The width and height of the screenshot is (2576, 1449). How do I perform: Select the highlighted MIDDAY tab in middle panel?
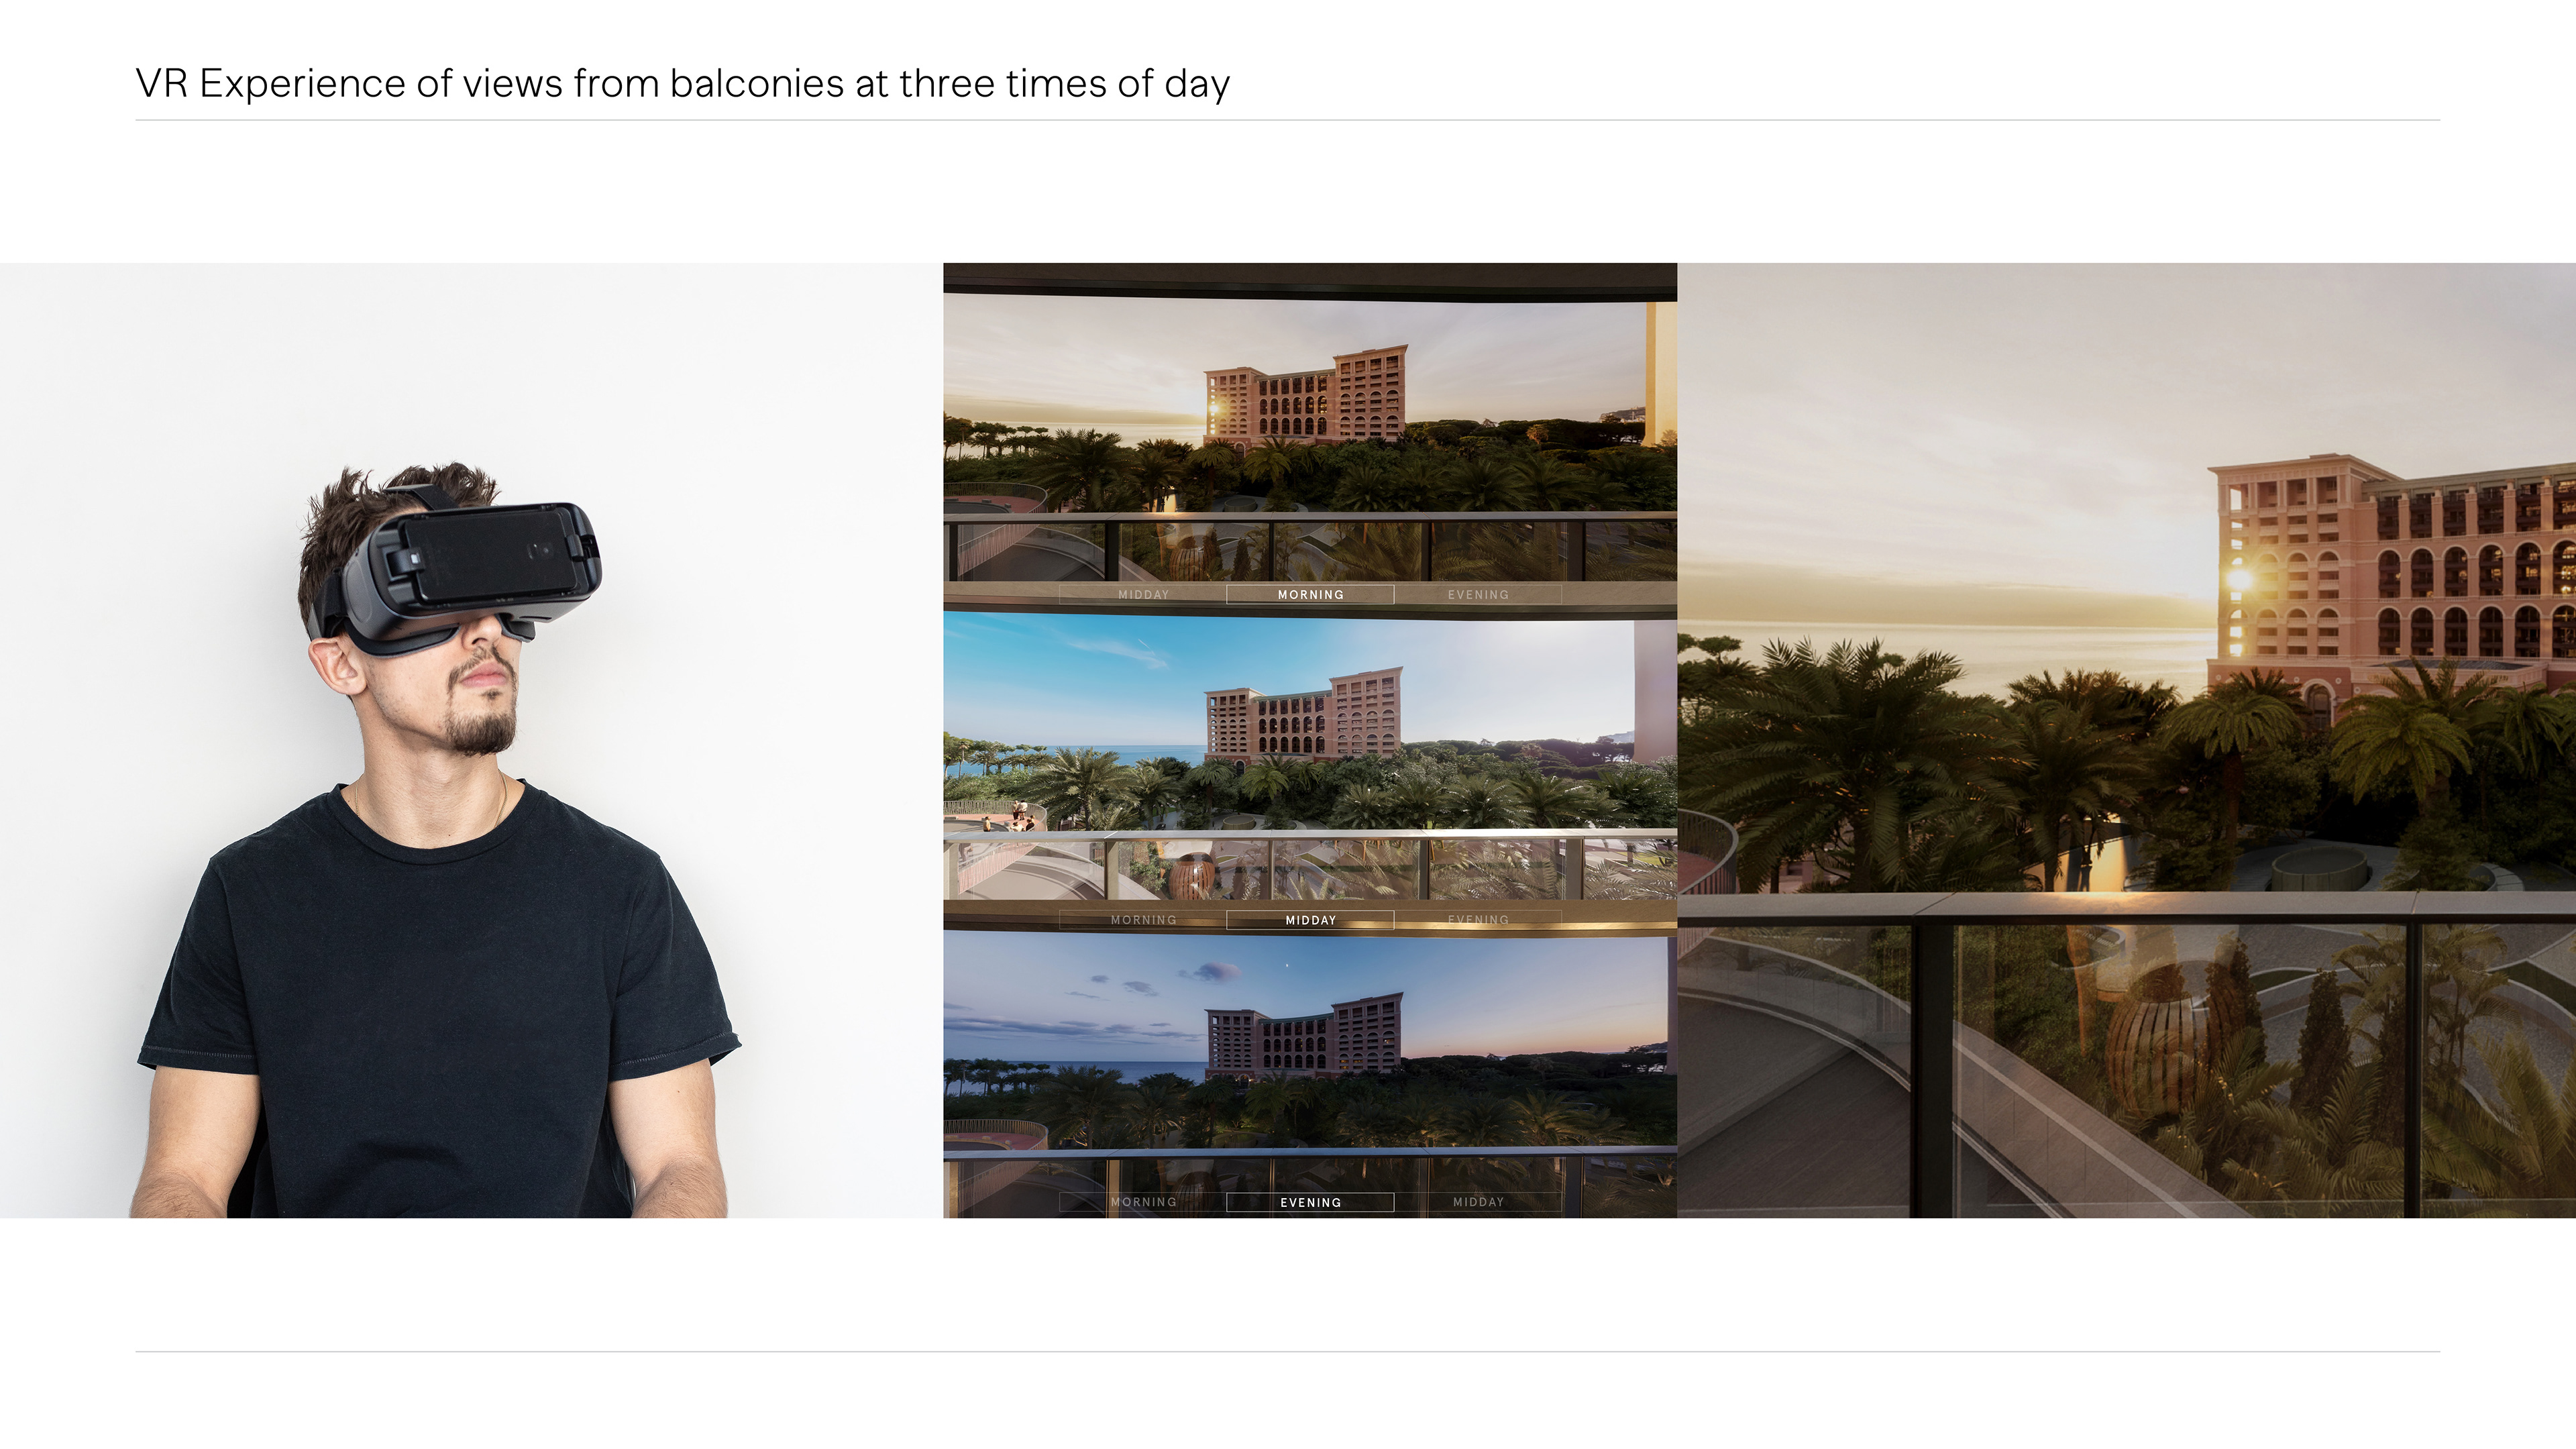(1310, 920)
